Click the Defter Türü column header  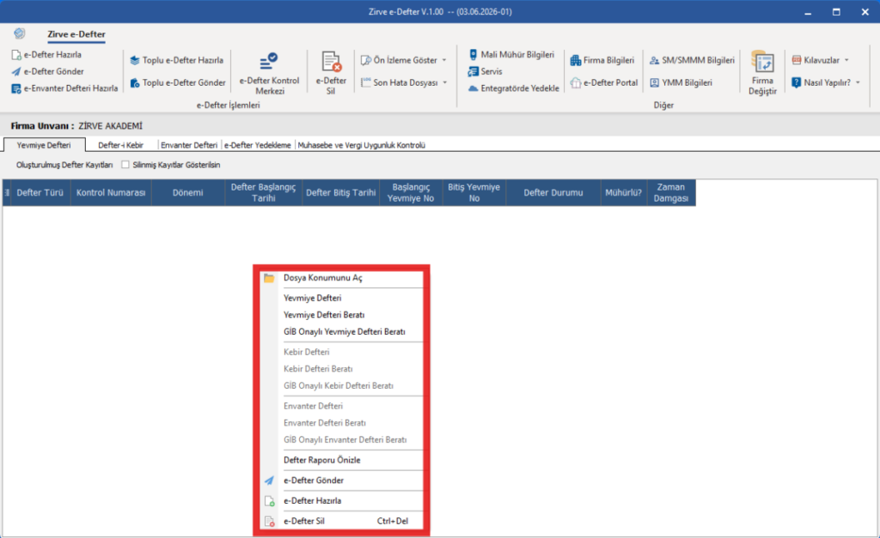(40, 193)
